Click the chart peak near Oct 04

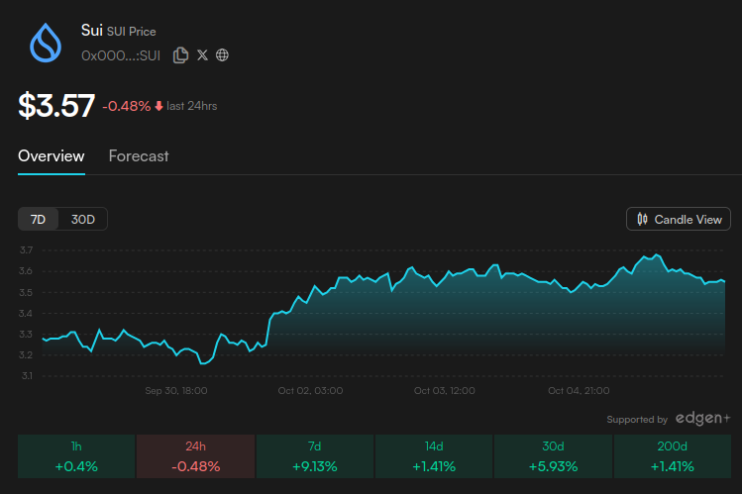click(651, 254)
